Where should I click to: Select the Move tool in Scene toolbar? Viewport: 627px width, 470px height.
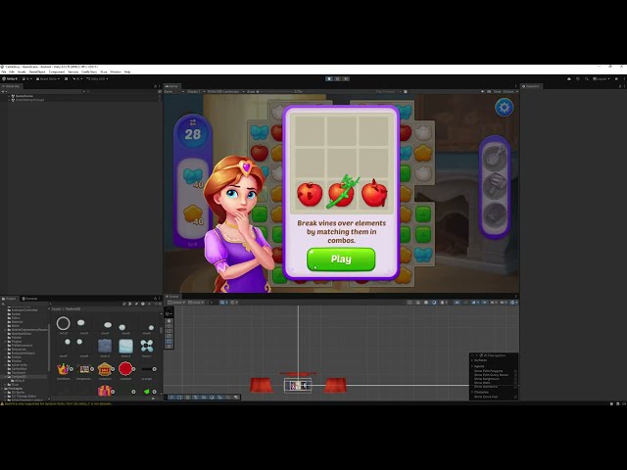point(169,326)
